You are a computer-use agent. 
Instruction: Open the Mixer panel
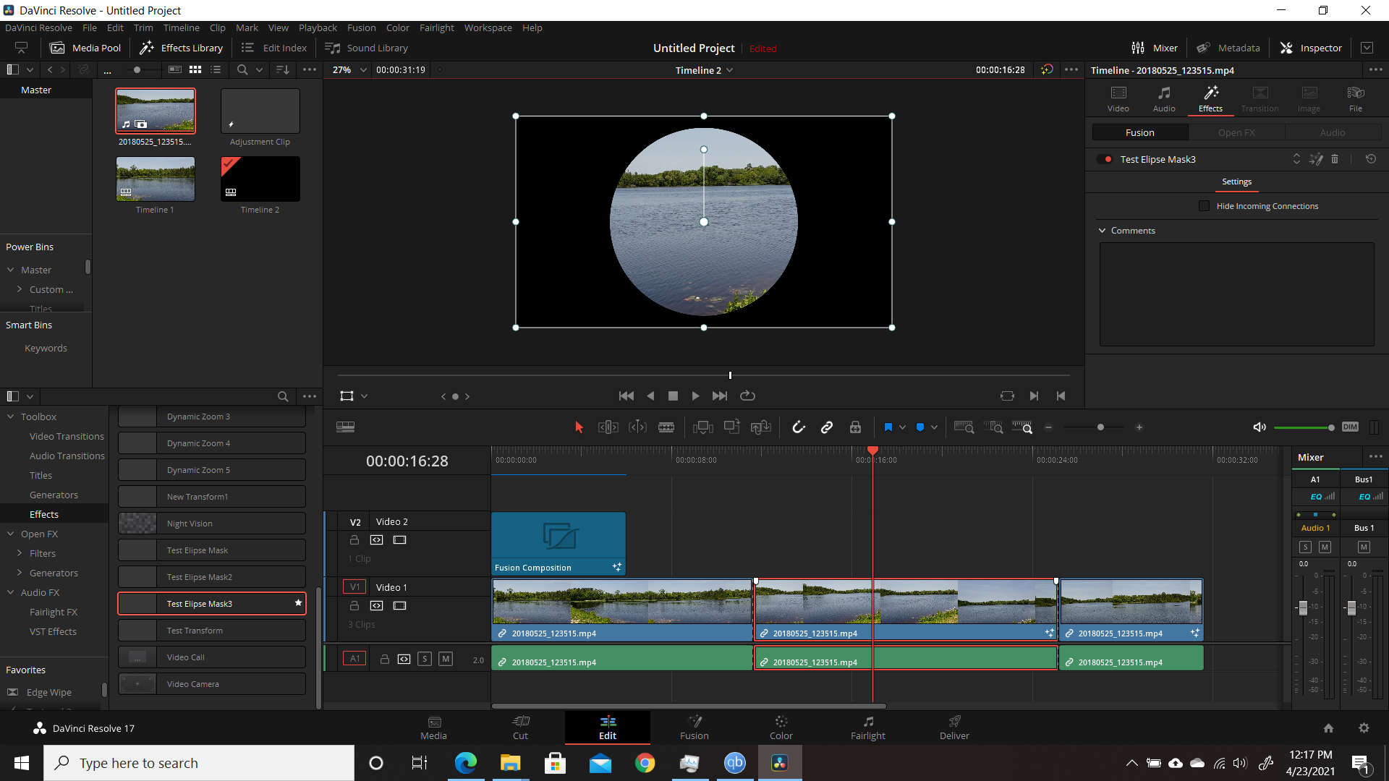coord(1155,48)
